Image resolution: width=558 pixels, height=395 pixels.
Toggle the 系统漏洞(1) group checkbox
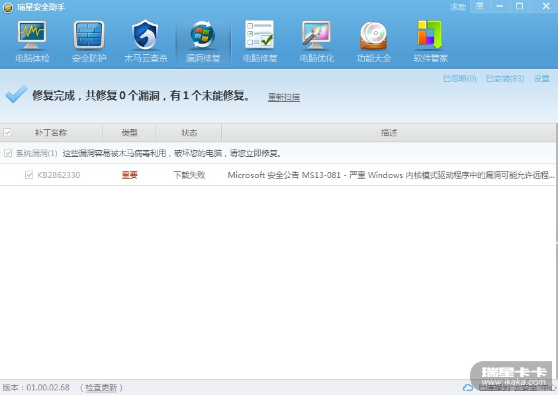coord(8,153)
